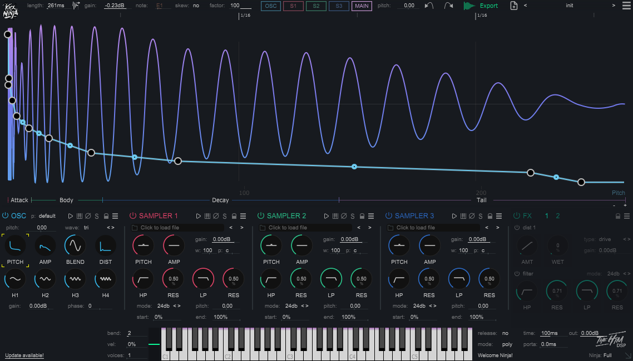Viewport: 633px width, 361px height.
Task: Enable the dist 1 effect power switch
Action: point(517,228)
